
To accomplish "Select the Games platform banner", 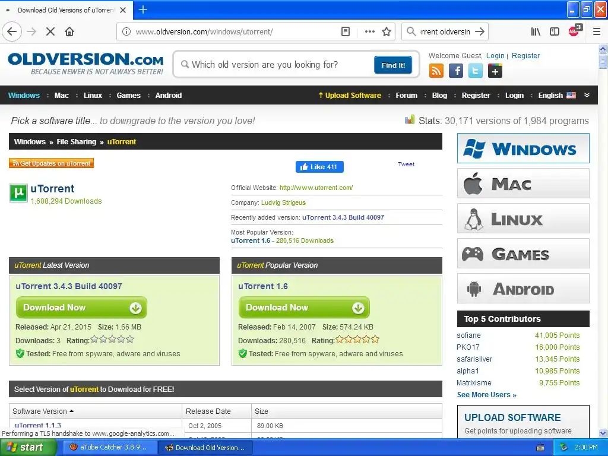I will 523,253.
